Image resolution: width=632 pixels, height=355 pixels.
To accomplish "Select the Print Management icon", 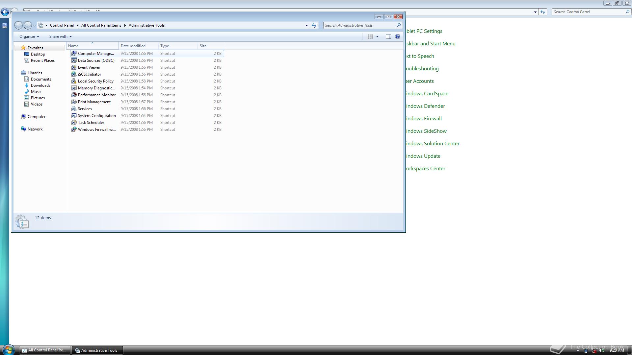I will [x=74, y=102].
